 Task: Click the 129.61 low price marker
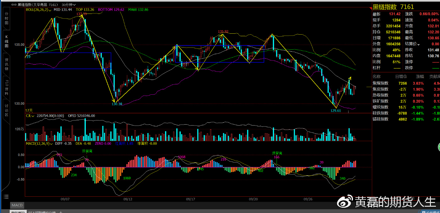click(x=336, y=111)
